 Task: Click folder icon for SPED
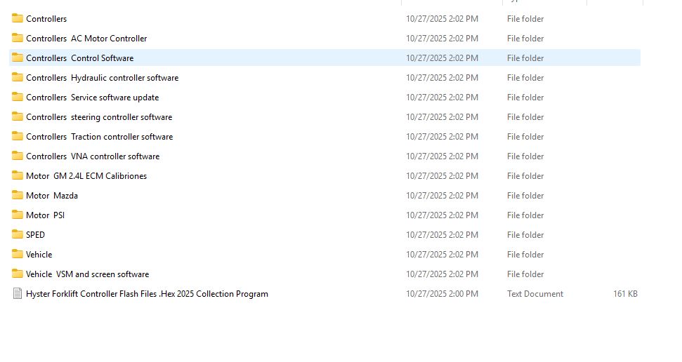18,234
